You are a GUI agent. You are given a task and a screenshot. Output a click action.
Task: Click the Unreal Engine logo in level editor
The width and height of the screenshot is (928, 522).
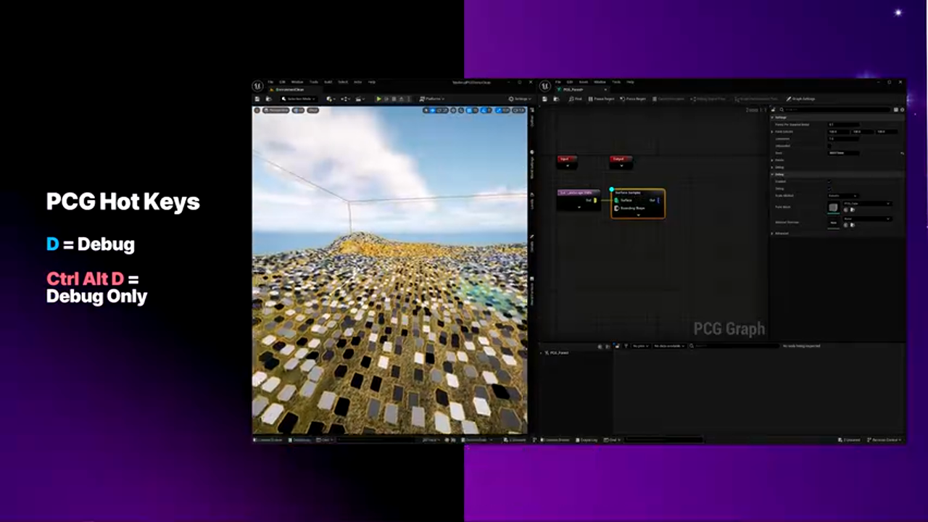[x=257, y=86]
